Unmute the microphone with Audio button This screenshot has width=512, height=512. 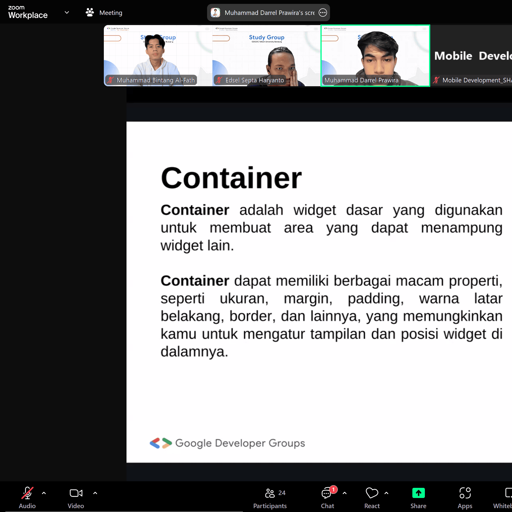27,497
